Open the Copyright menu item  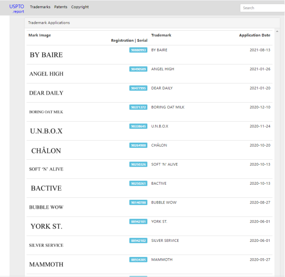click(80, 7)
